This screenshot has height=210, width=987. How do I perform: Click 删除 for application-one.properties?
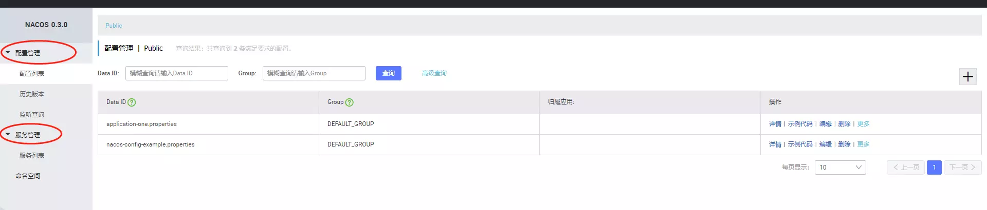point(845,124)
